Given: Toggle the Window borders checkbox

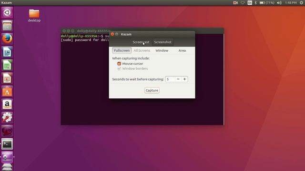Looking at the screenshot, I should tap(119, 68).
